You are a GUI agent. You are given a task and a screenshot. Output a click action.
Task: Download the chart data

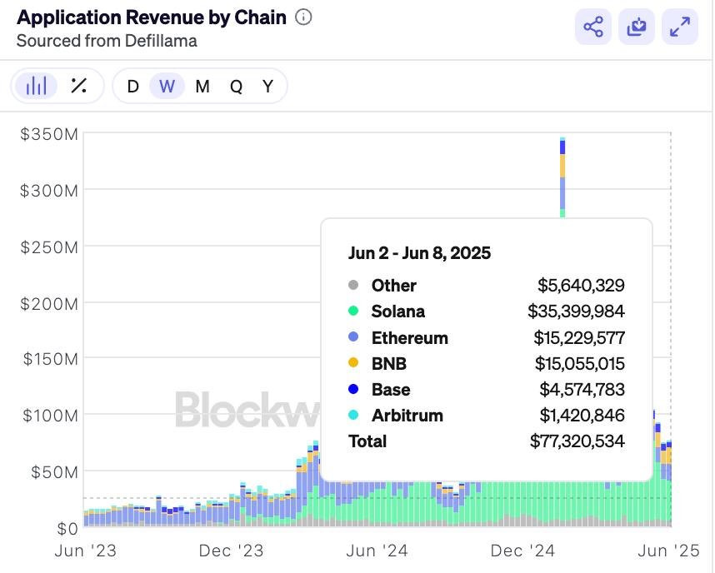[637, 27]
